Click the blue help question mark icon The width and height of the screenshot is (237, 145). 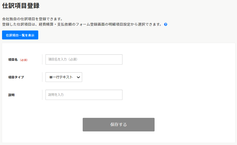point(166,25)
